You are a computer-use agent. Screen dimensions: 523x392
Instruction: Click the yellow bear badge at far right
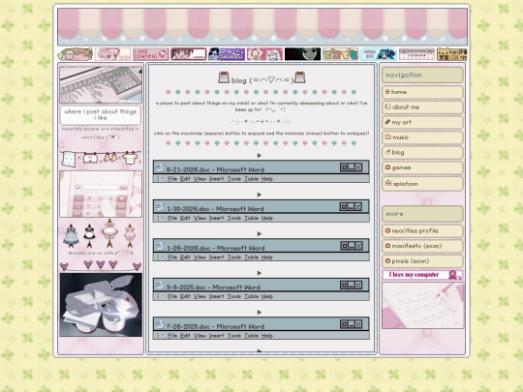click(452, 54)
